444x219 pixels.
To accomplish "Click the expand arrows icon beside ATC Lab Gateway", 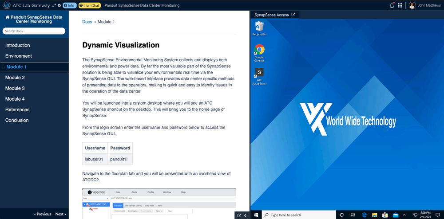I will pyautogui.click(x=54, y=5).
